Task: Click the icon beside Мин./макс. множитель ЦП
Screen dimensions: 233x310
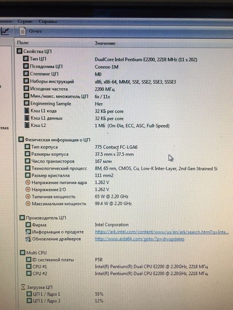Action: point(26,96)
